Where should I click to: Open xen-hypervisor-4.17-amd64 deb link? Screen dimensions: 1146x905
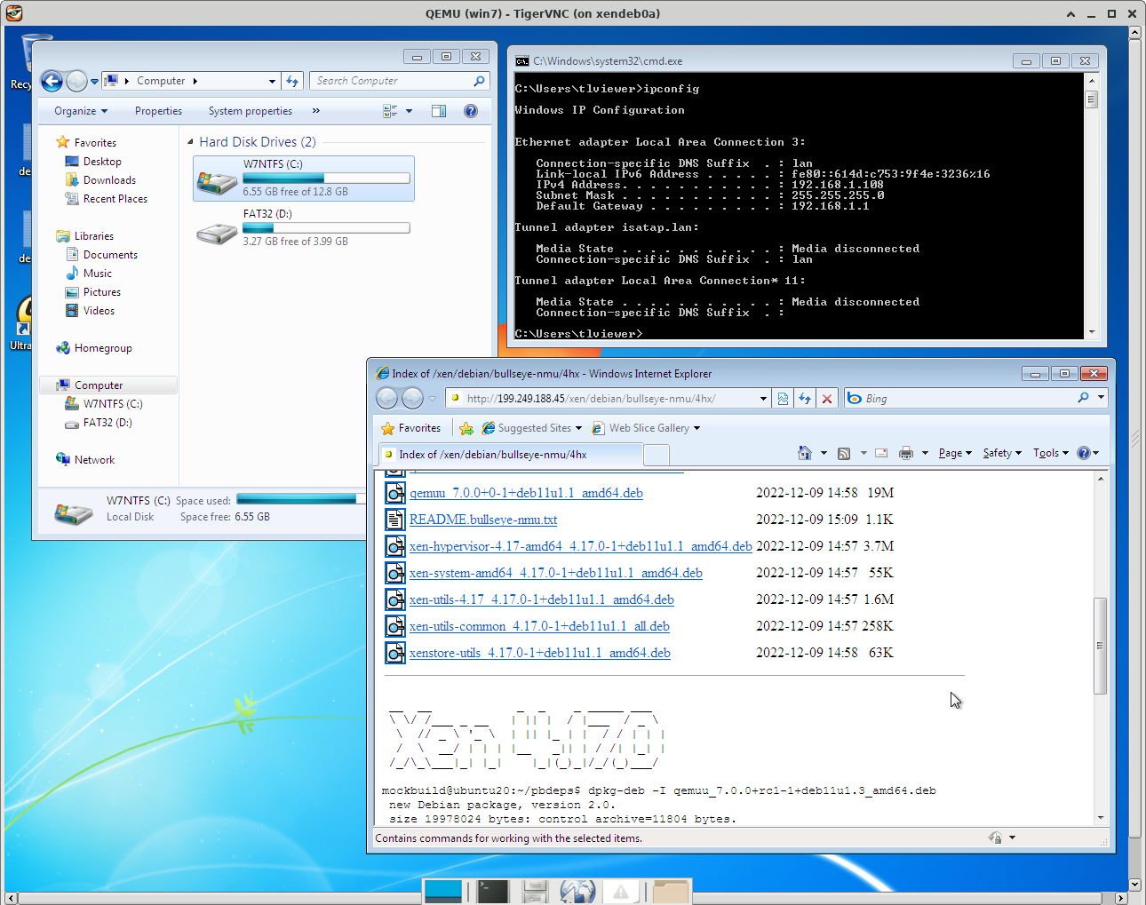coord(581,546)
